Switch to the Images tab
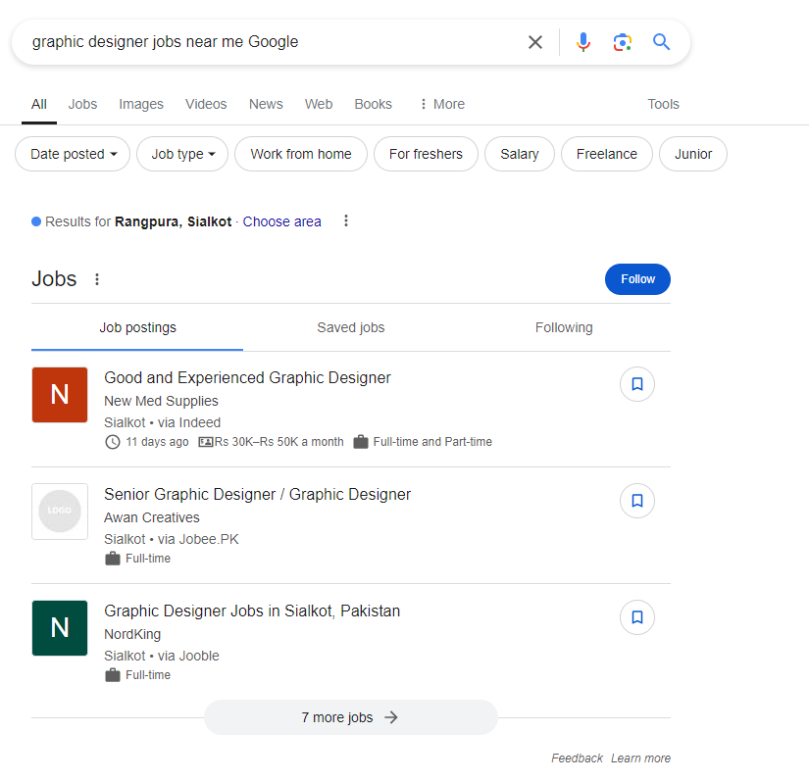Viewport: 809px width, 782px height. pos(141,104)
